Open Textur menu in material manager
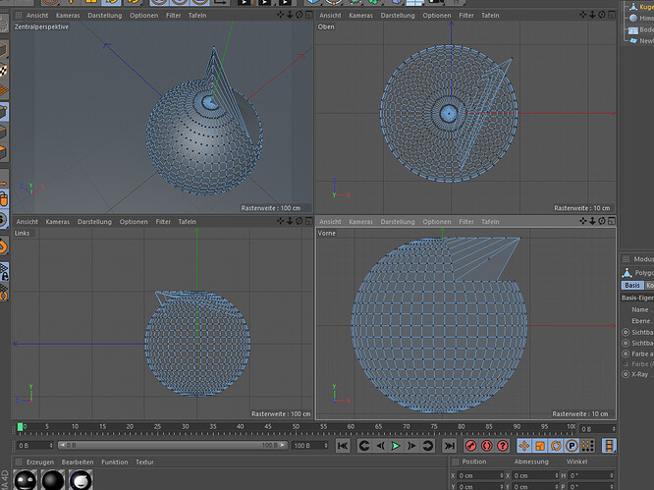 [144, 463]
